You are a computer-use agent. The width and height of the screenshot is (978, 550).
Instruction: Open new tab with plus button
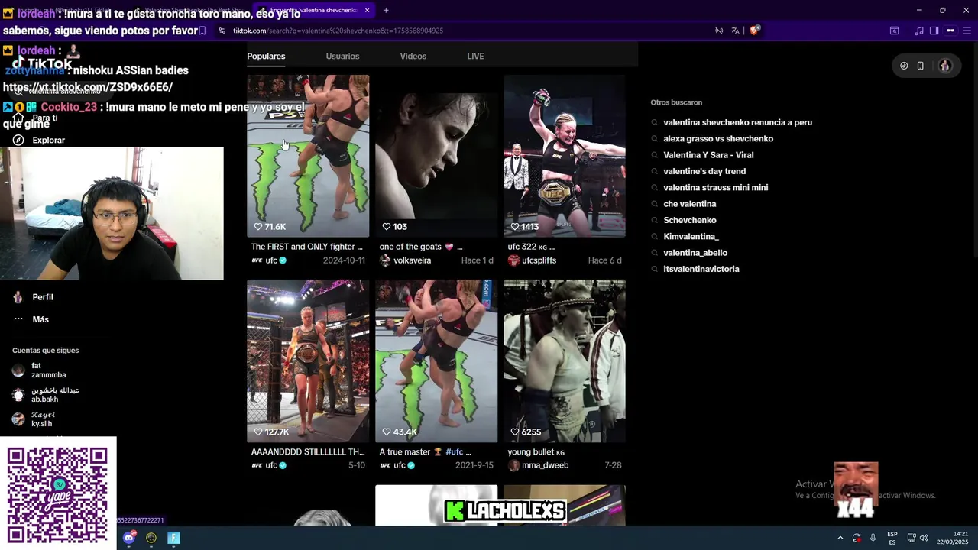pos(386,10)
